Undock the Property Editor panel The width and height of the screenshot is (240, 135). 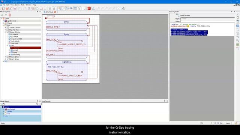[232, 12]
